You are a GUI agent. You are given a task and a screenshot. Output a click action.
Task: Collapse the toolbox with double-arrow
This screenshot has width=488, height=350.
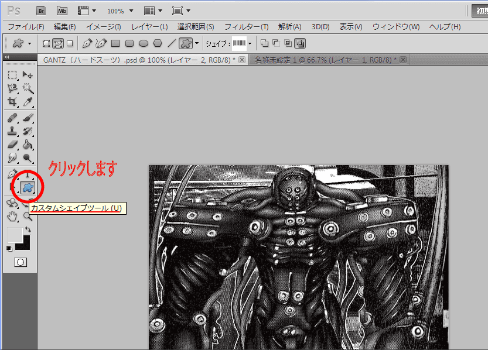[x=7, y=57]
